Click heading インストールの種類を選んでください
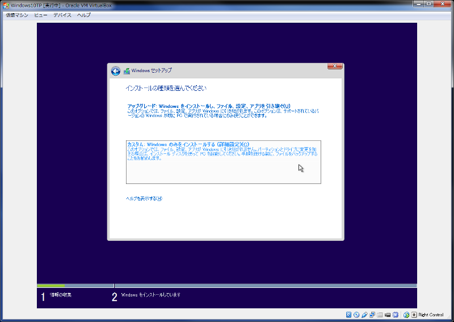This screenshot has width=454, height=322. [x=166, y=88]
